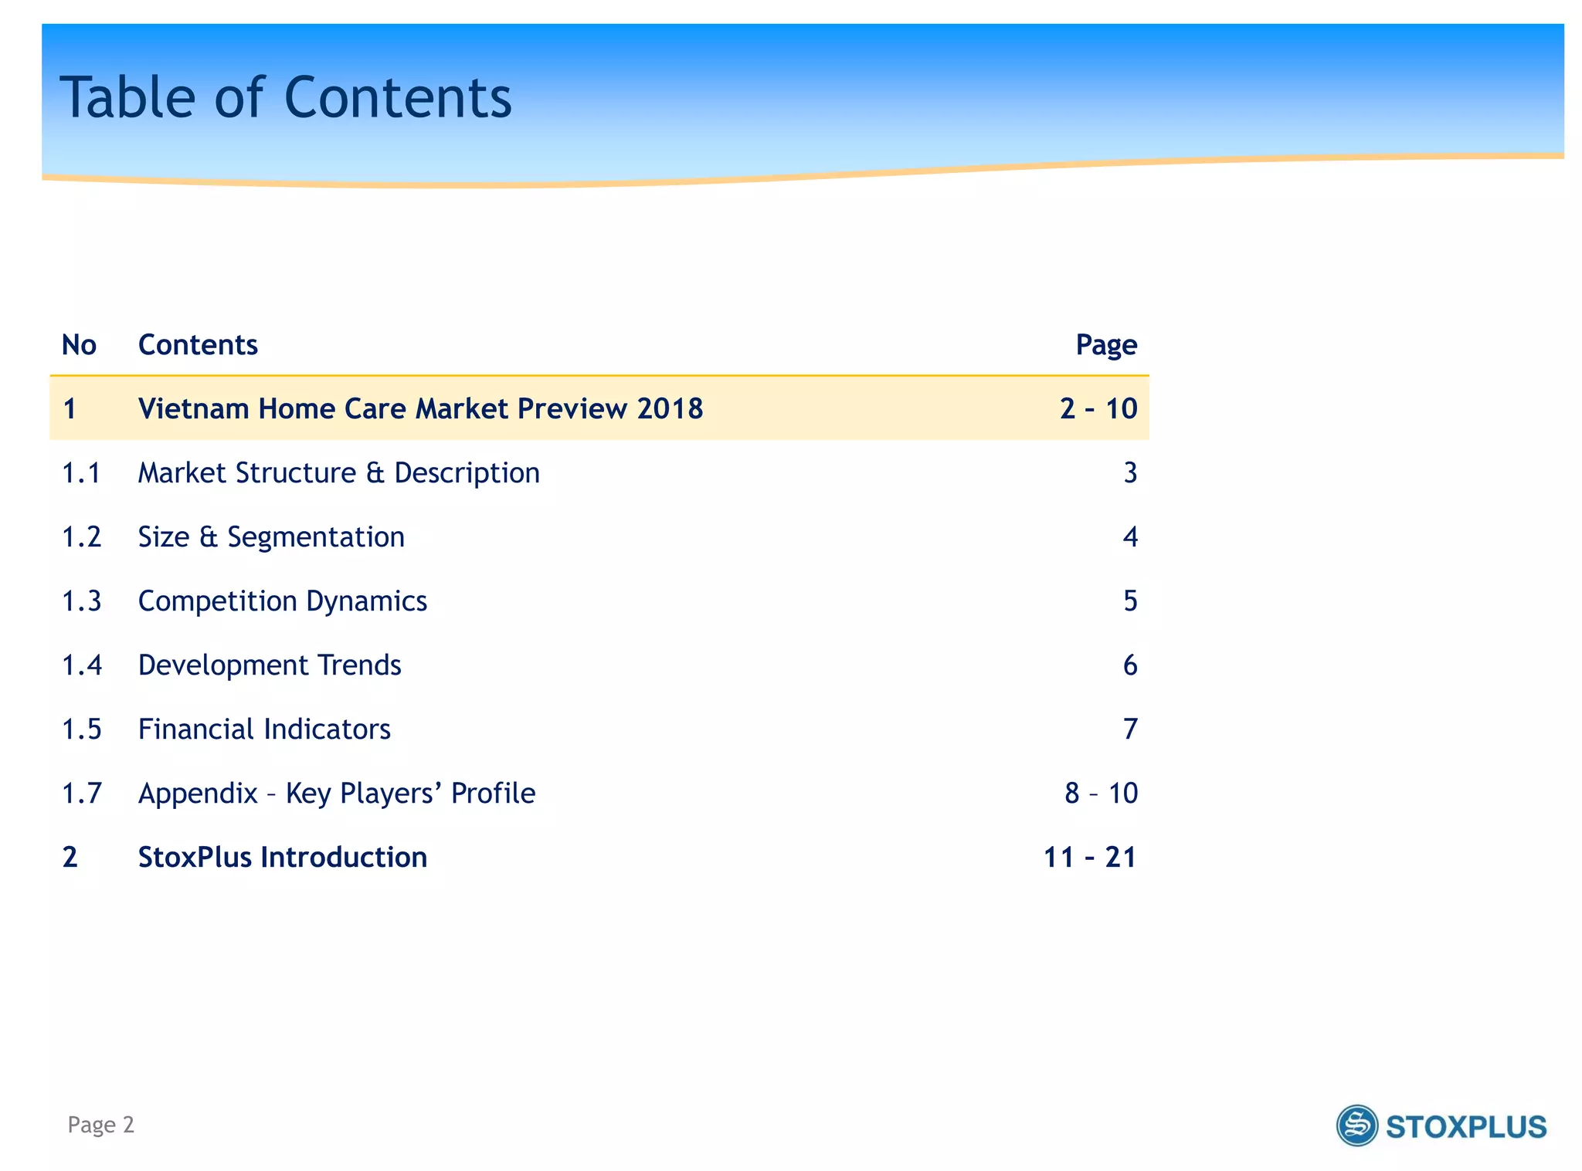
Task: Open Appendix – Key Players' Profile entry
Action: (x=337, y=793)
